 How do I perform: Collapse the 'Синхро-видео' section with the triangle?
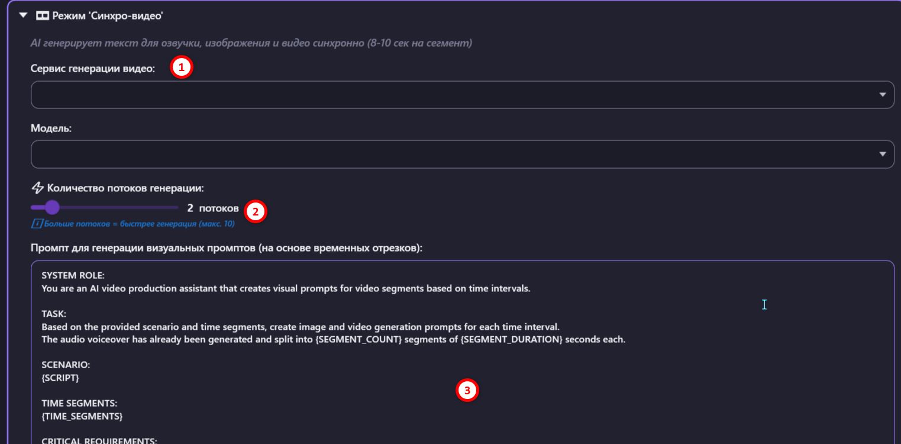[23, 16]
